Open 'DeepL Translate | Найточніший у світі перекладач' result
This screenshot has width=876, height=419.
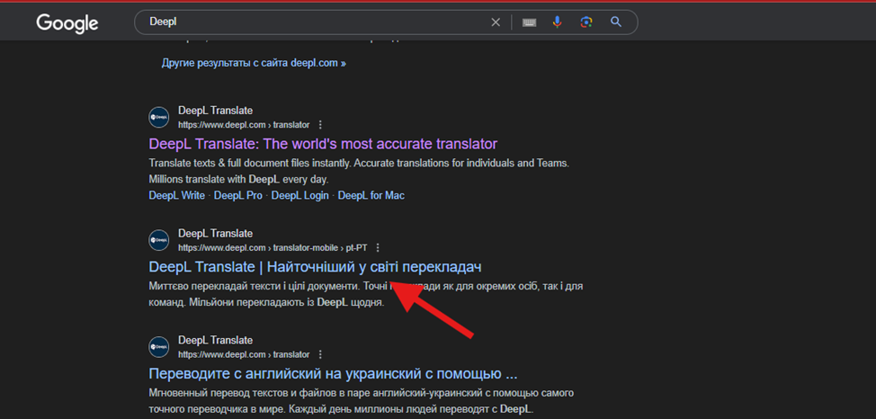click(315, 267)
